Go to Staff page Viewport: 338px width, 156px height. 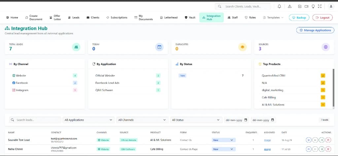[x=233, y=17]
